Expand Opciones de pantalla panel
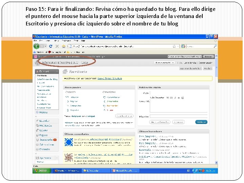Viewport: 244px width, 183px height. click(190, 68)
